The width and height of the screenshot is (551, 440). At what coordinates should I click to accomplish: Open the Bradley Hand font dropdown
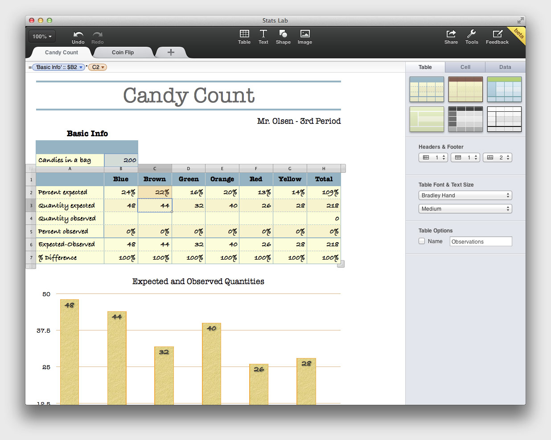click(465, 196)
